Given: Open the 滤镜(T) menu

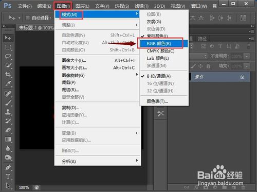Looking at the screenshot, I should pos(141,6).
